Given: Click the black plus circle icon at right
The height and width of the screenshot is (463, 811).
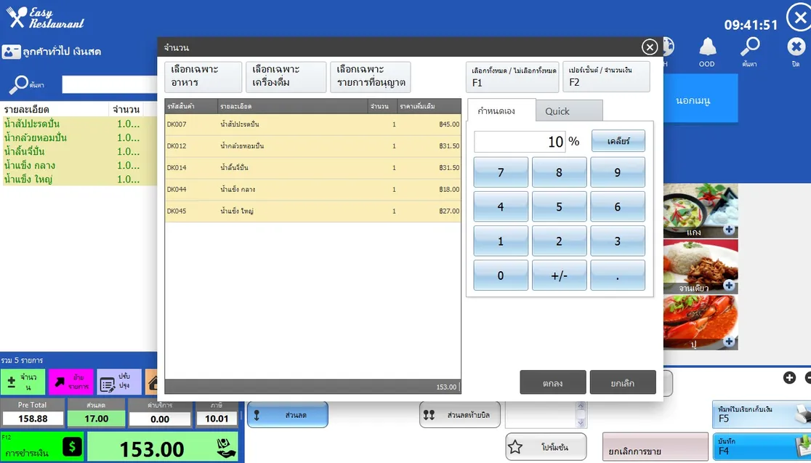Looking at the screenshot, I should [789, 377].
